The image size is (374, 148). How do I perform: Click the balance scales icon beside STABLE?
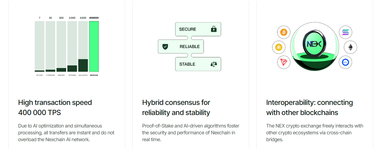point(214,64)
